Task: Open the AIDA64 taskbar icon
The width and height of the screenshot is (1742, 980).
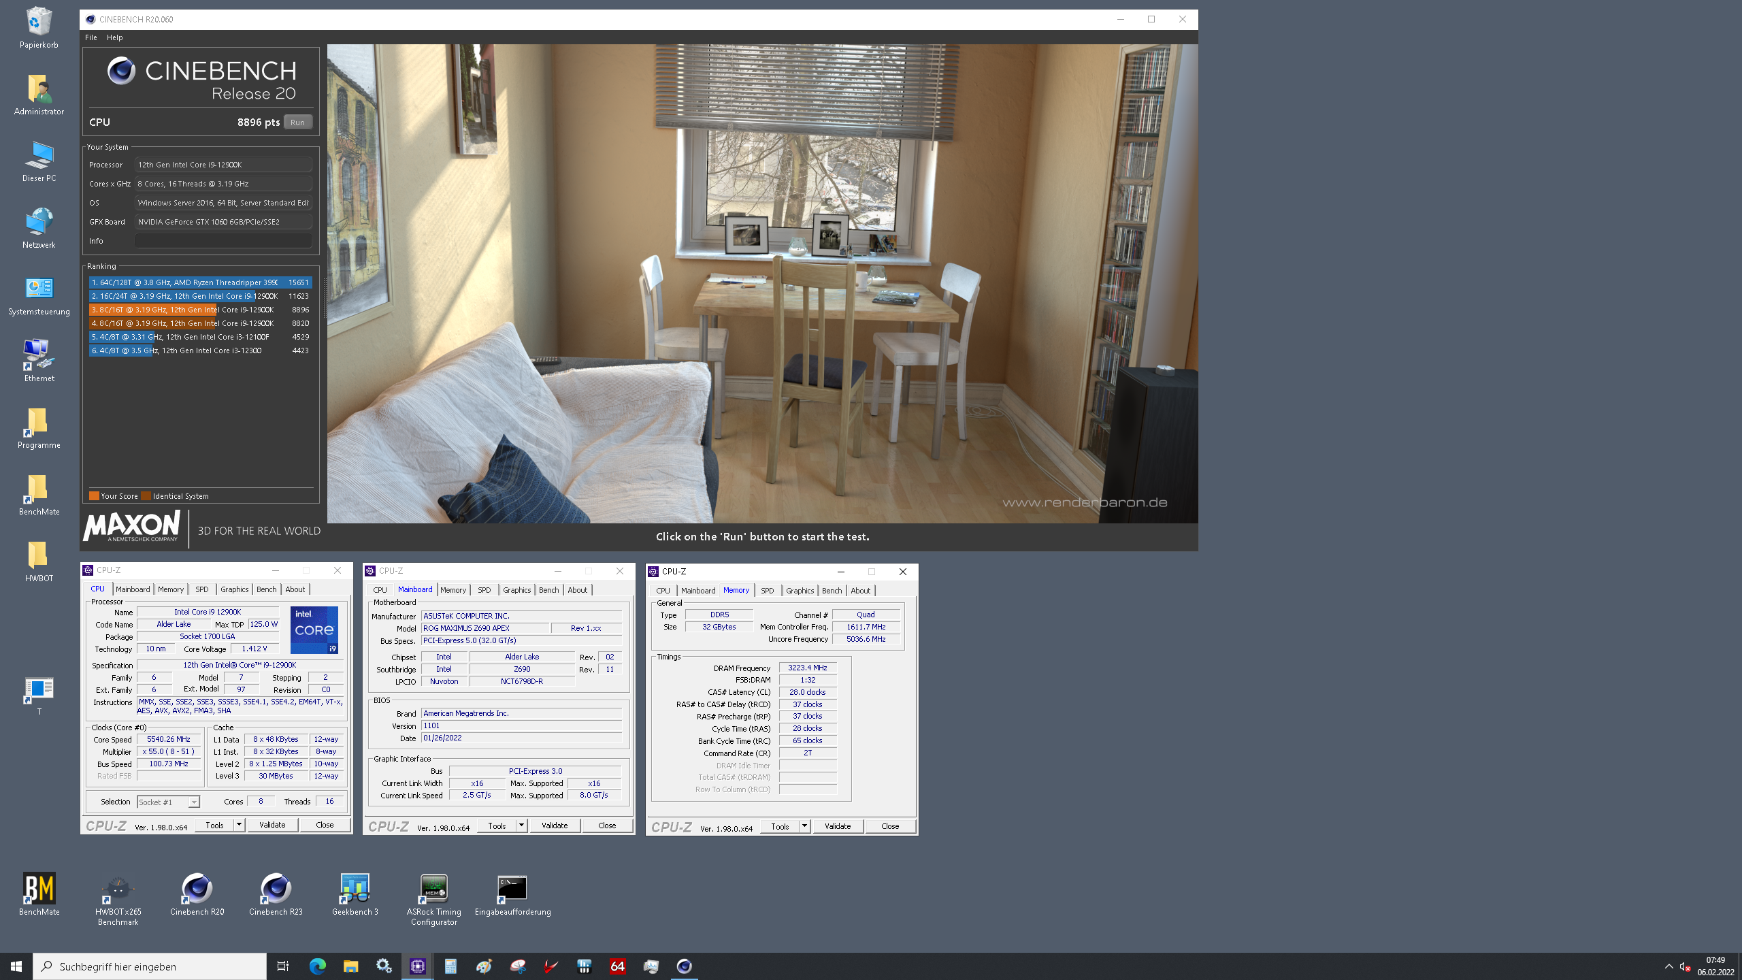Action: pyautogui.click(x=617, y=966)
